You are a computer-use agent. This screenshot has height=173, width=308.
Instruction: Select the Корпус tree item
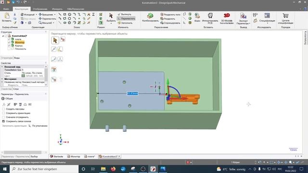(x=19, y=46)
